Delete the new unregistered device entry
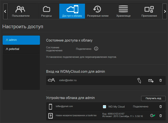Viewport: 168px width, 123px height. pyautogui.click(x=160, y=115)
